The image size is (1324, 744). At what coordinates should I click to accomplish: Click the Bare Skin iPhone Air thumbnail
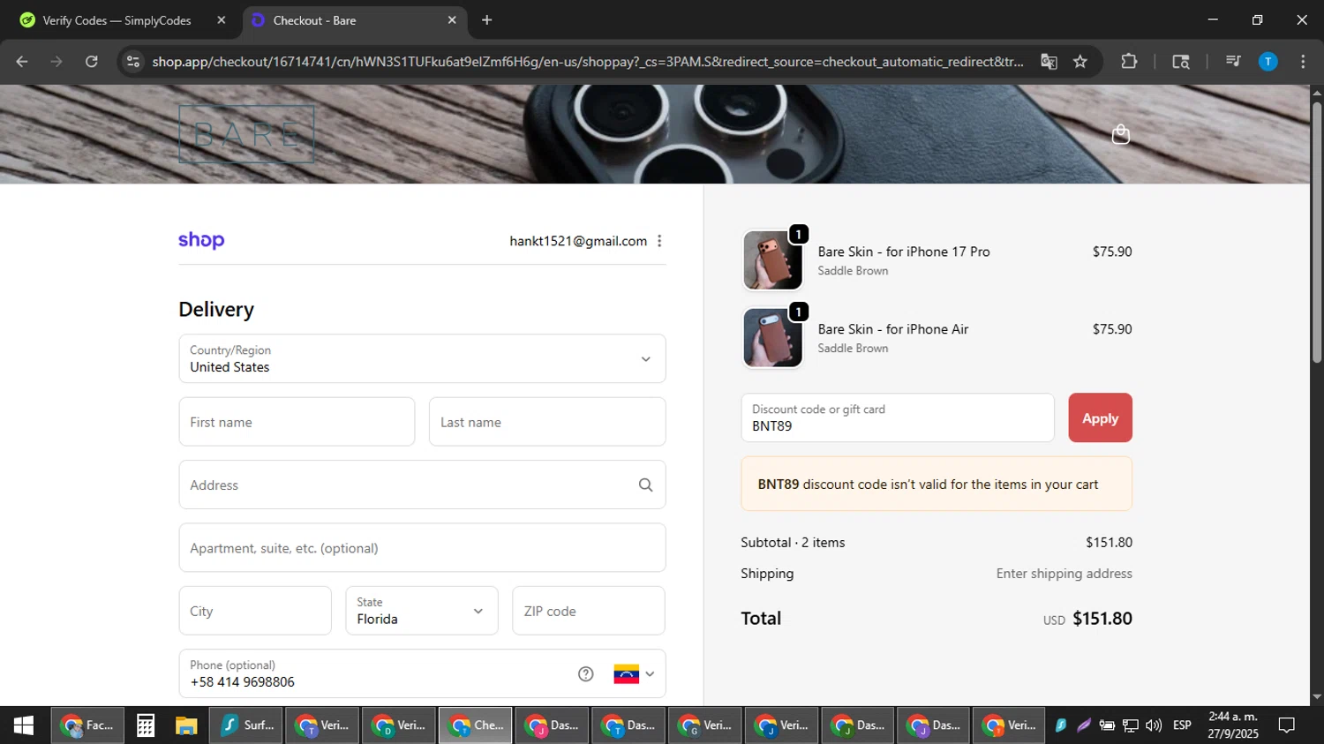[x=772, y=338]
